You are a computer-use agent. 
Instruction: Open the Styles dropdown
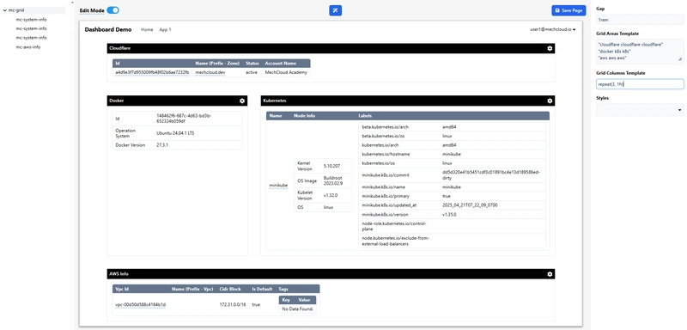tap(640, 109)
